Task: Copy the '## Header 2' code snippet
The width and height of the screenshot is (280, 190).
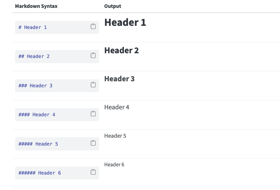Action: point(93,55)
